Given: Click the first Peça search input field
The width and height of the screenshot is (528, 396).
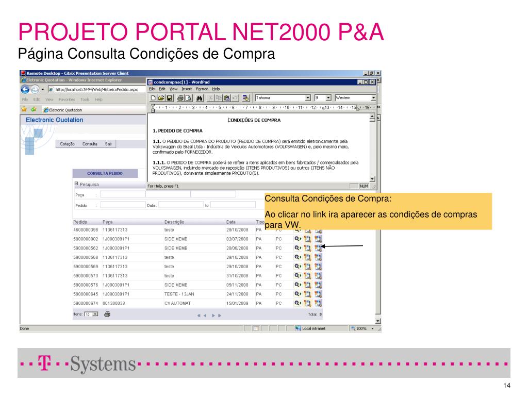Looking at the screenshot, I should point(123,194).
